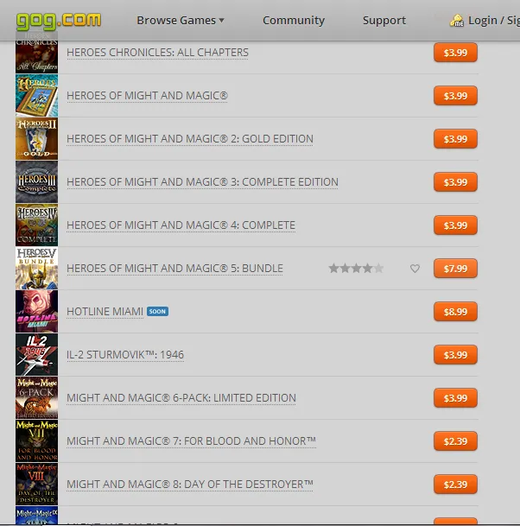Open Heroes II Gold cover thumbnail
The image size is (520, 526).
pos(36,138)
